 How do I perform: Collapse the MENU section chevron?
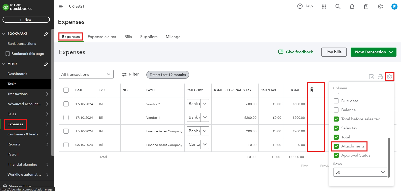click(4, 64)
